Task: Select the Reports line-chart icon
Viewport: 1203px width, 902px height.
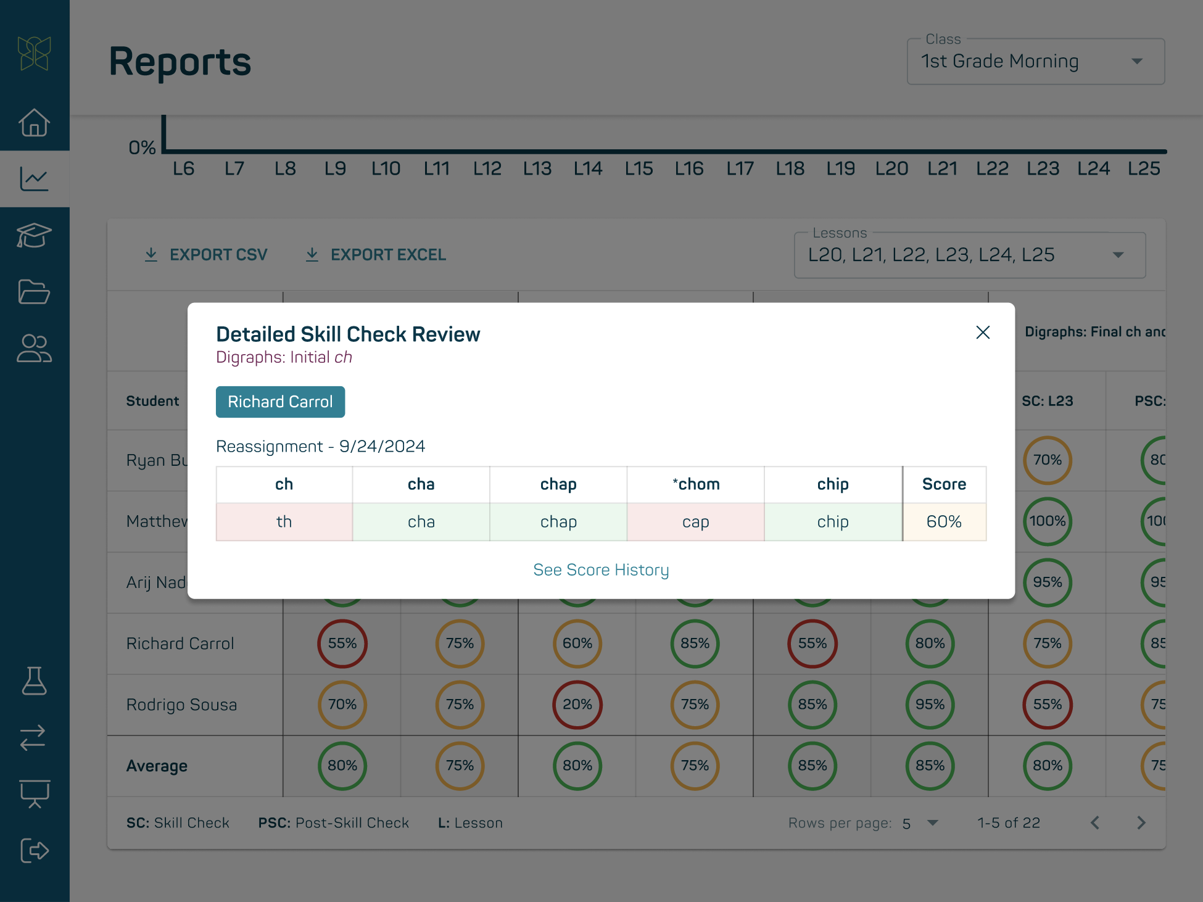Action: click(x=35, y=178)
